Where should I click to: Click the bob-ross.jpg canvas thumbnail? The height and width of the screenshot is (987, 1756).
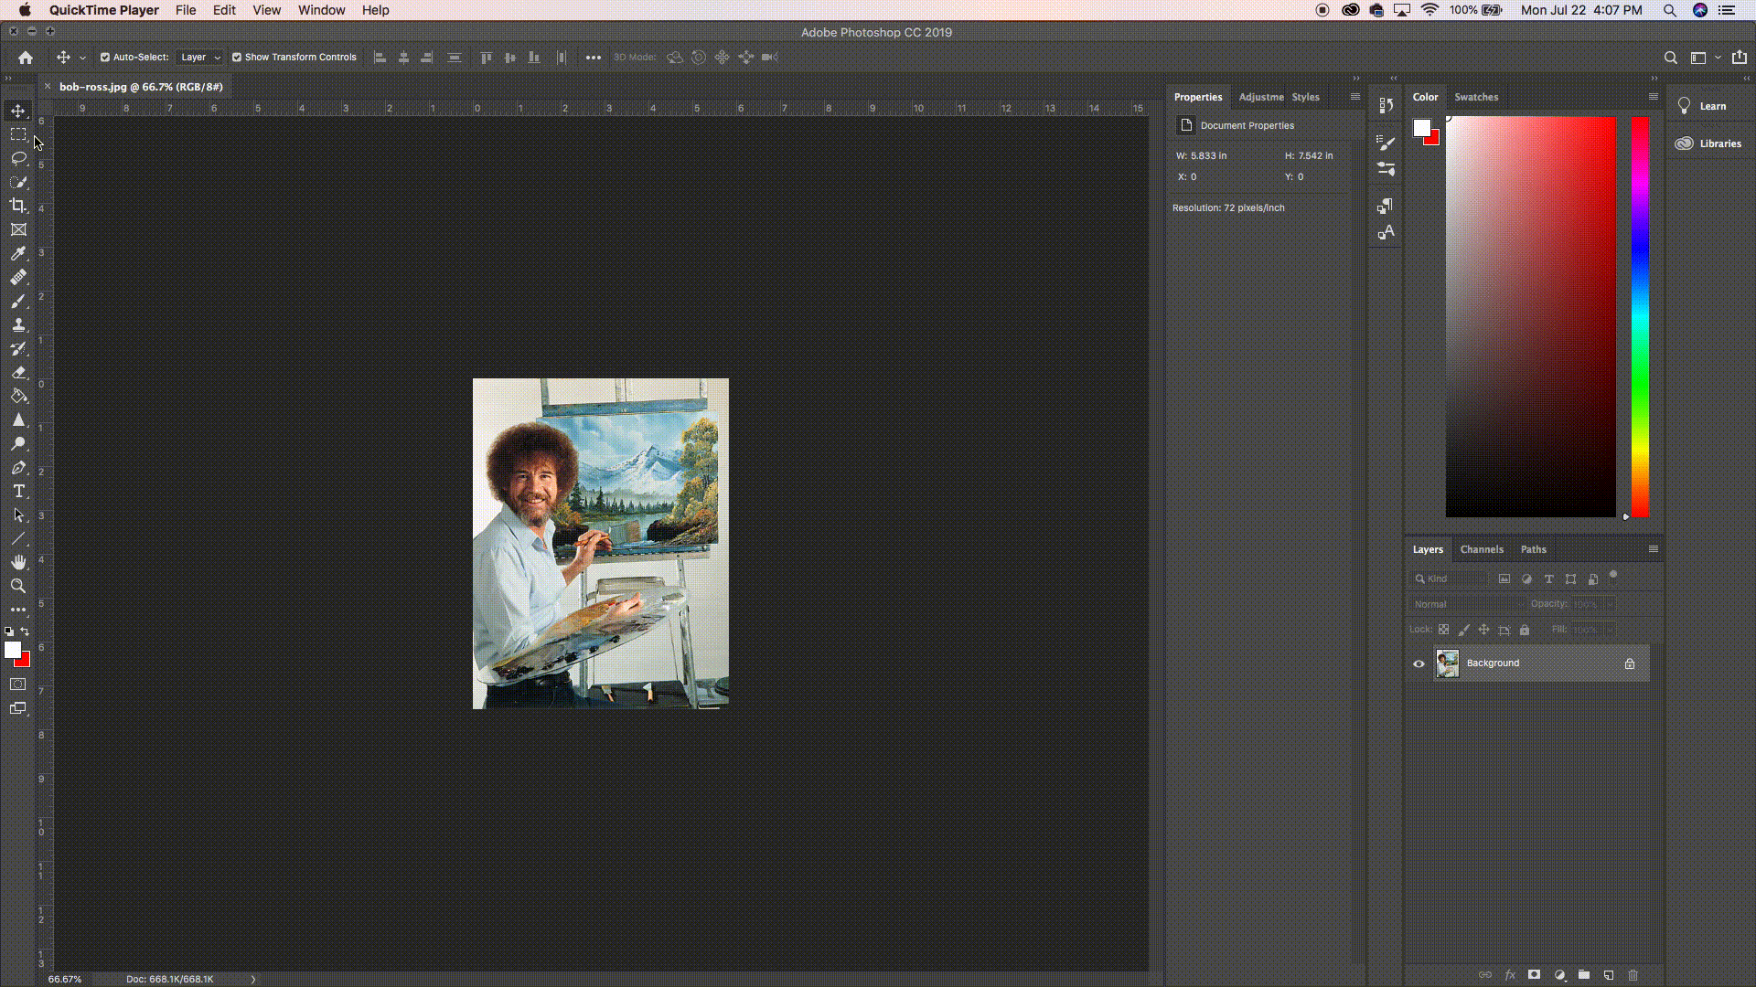[x=1447, y=663]
